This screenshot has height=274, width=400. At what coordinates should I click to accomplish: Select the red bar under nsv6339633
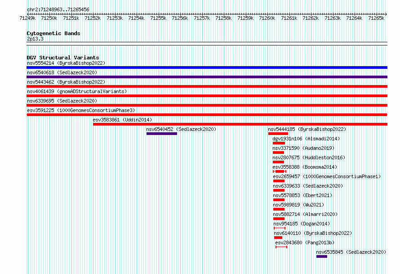coord(279,190)
